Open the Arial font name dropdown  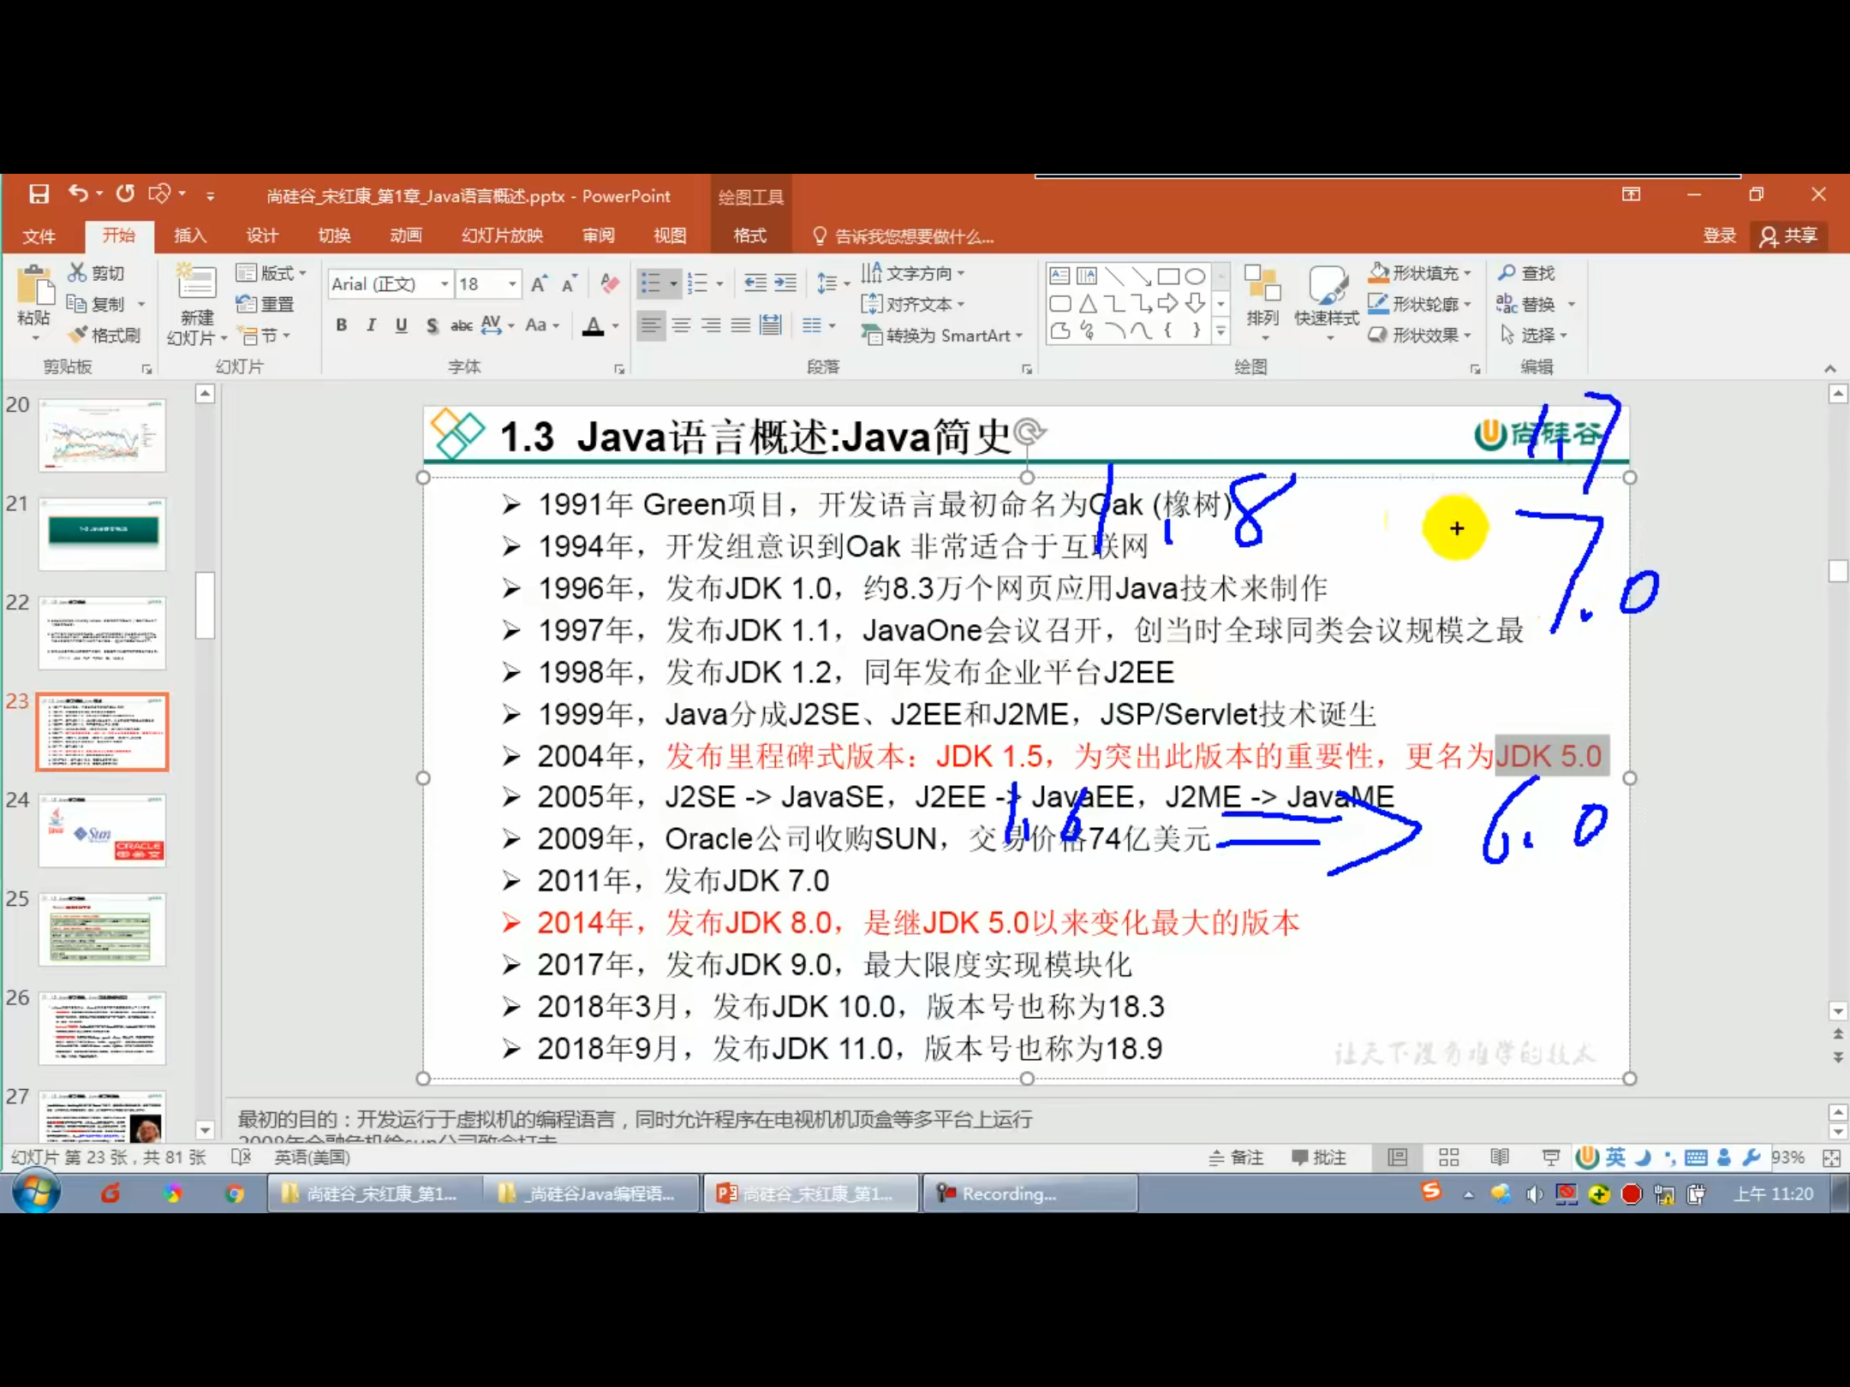(x=444, y=283)
